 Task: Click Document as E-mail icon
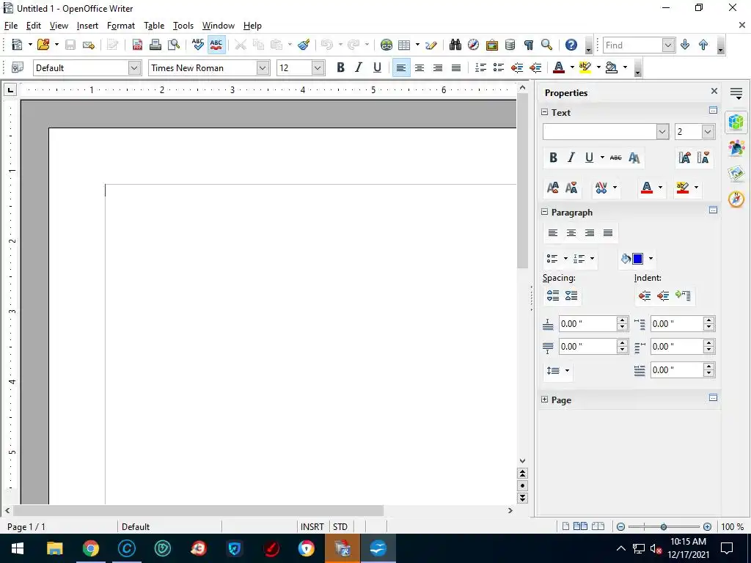coord(89,45)
